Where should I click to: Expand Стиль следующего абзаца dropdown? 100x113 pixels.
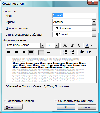[x=94, y=34]
